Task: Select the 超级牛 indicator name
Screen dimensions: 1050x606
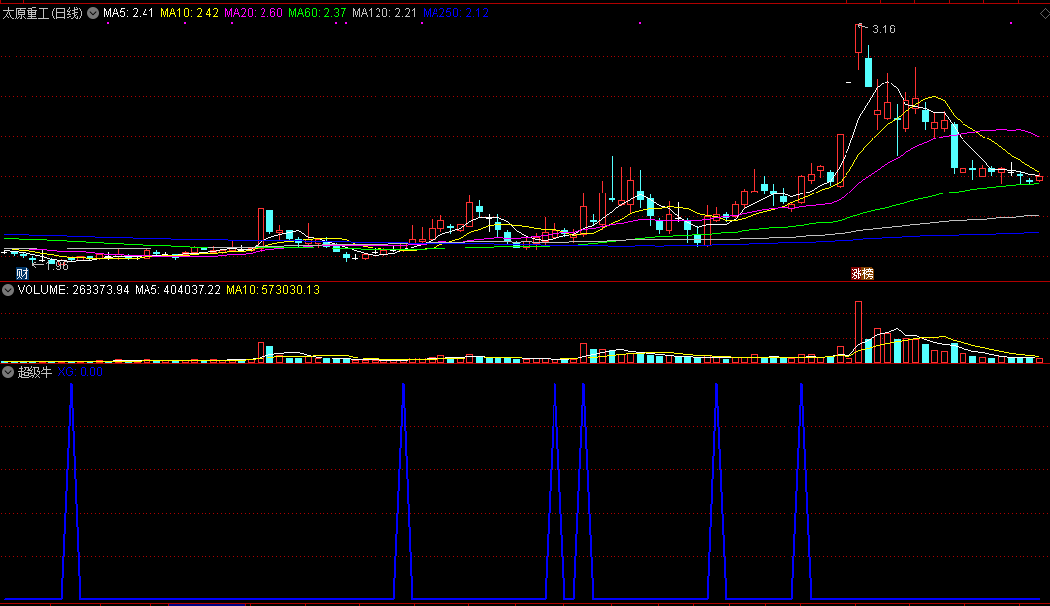Action: [34, 372]
